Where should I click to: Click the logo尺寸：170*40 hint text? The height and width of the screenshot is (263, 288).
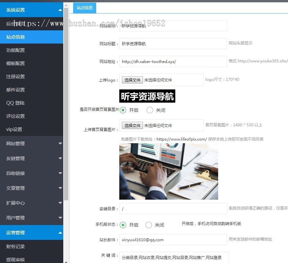pos(222,80)
